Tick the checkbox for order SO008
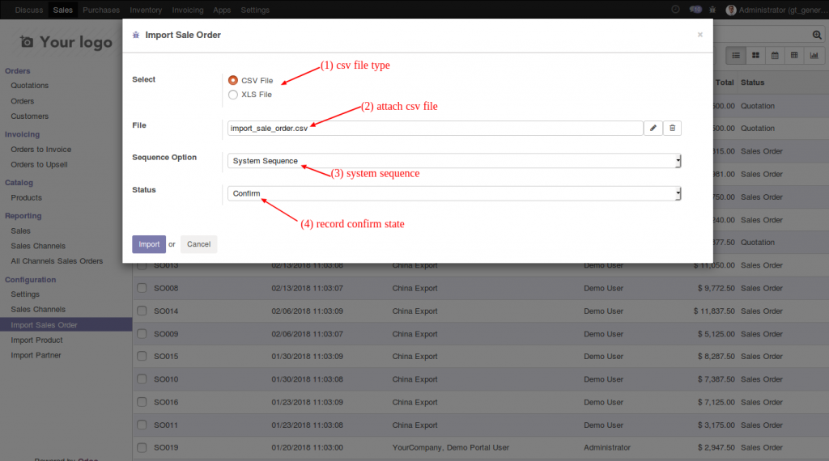This screenshot has width=829, height=461. click(x=142, y=288)
